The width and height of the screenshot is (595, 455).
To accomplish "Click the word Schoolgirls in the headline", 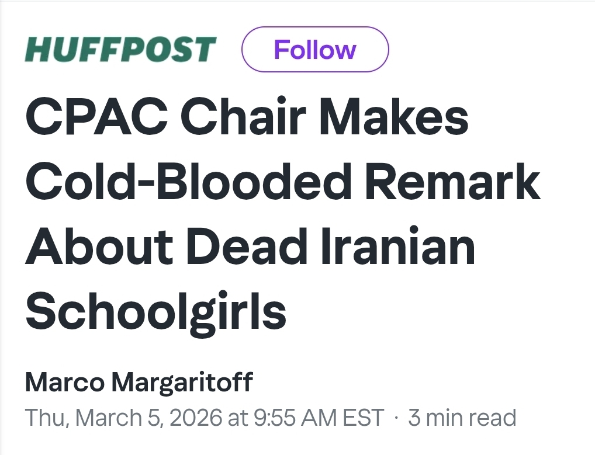I will 155,311.
